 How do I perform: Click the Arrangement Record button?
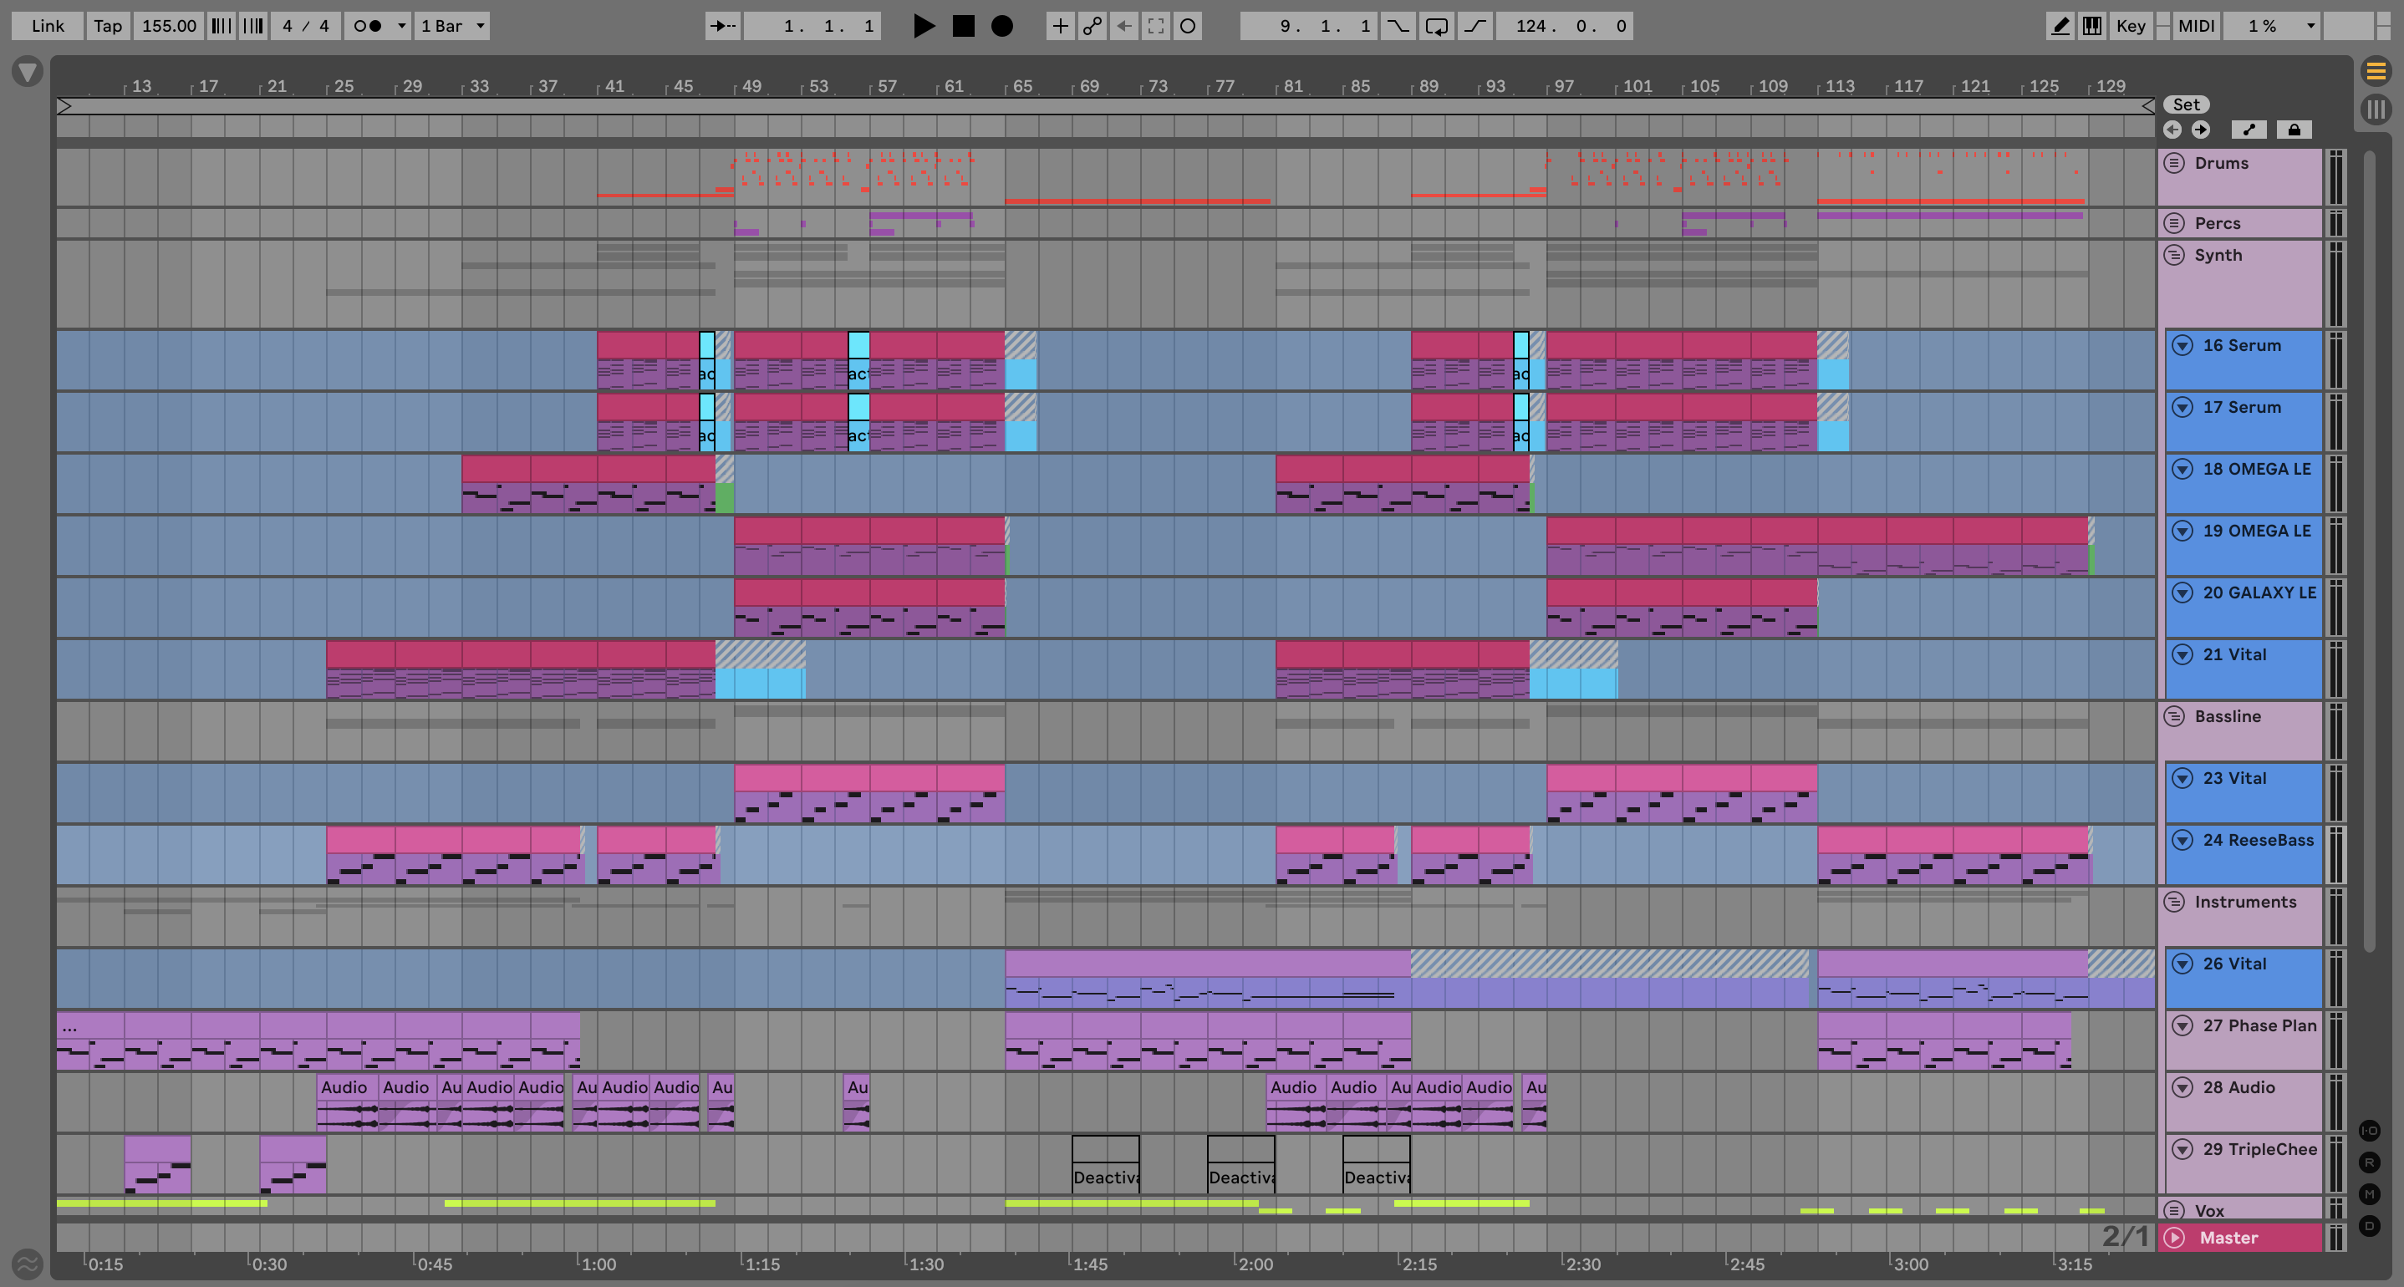pos(1001,26)
